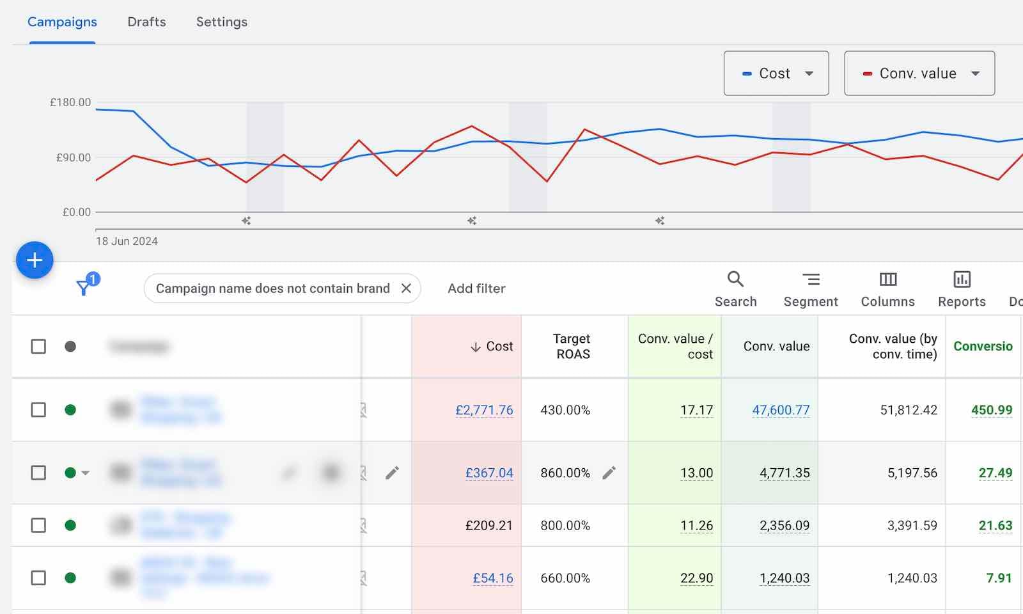This screenshot has height=614, width=1023.
Task: Select the checkbox on the £209.21 campaign row
Action: (38, 525)
